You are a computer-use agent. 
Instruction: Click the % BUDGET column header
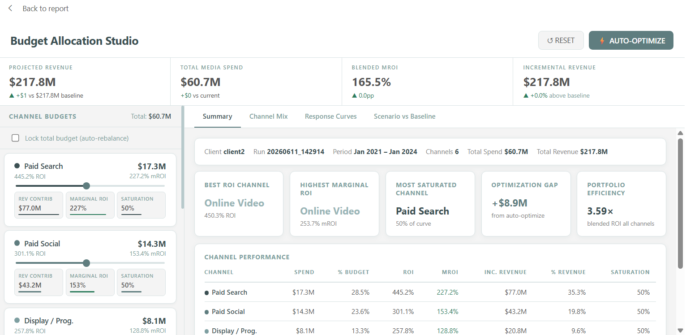point(354,272)
